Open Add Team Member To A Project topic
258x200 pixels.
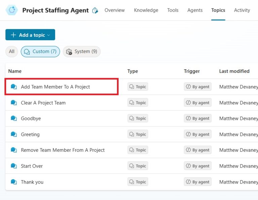[55, 87]
